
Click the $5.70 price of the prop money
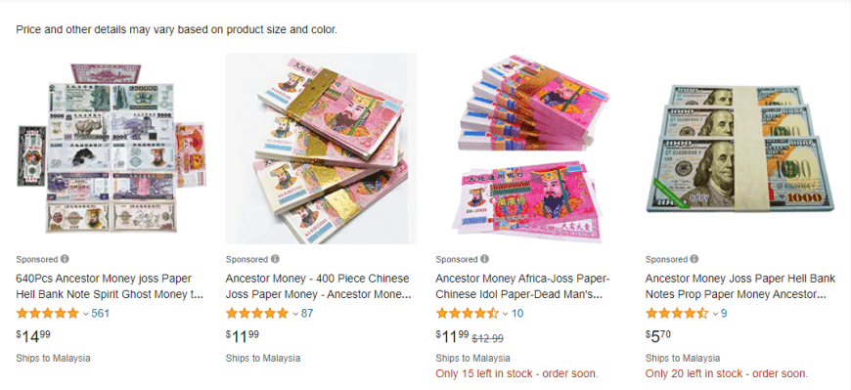point(657,336)
